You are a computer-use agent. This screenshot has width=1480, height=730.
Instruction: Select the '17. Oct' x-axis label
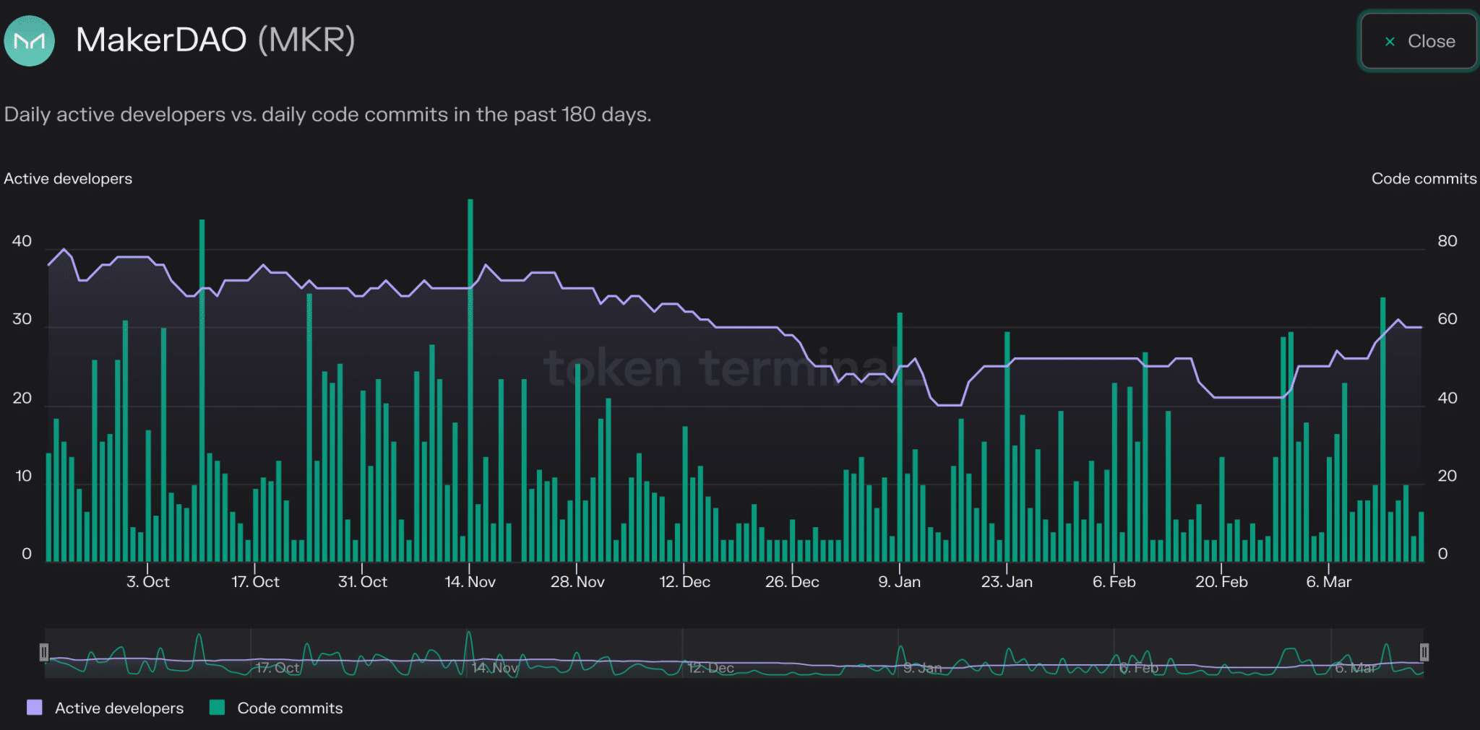pyautogui.click(x=255, y=582)
